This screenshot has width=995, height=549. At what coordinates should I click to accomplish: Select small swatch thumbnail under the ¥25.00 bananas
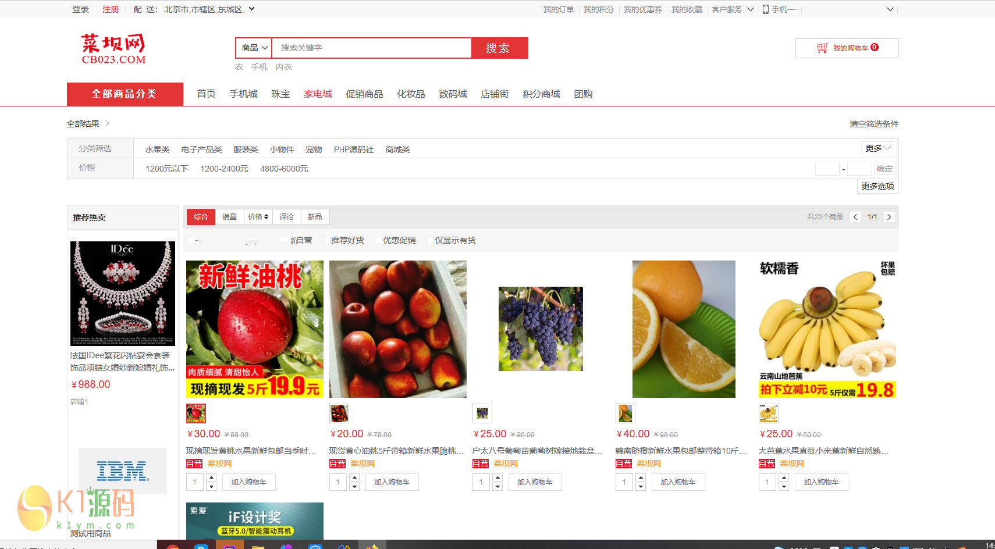point(769,413)
